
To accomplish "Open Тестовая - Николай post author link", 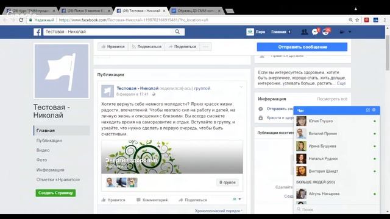I will click(x=138, y=88).
